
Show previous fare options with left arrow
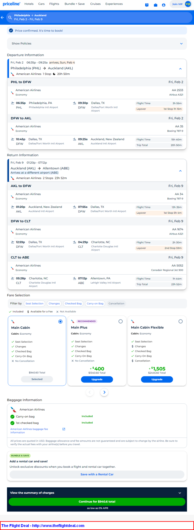[90, 392]
